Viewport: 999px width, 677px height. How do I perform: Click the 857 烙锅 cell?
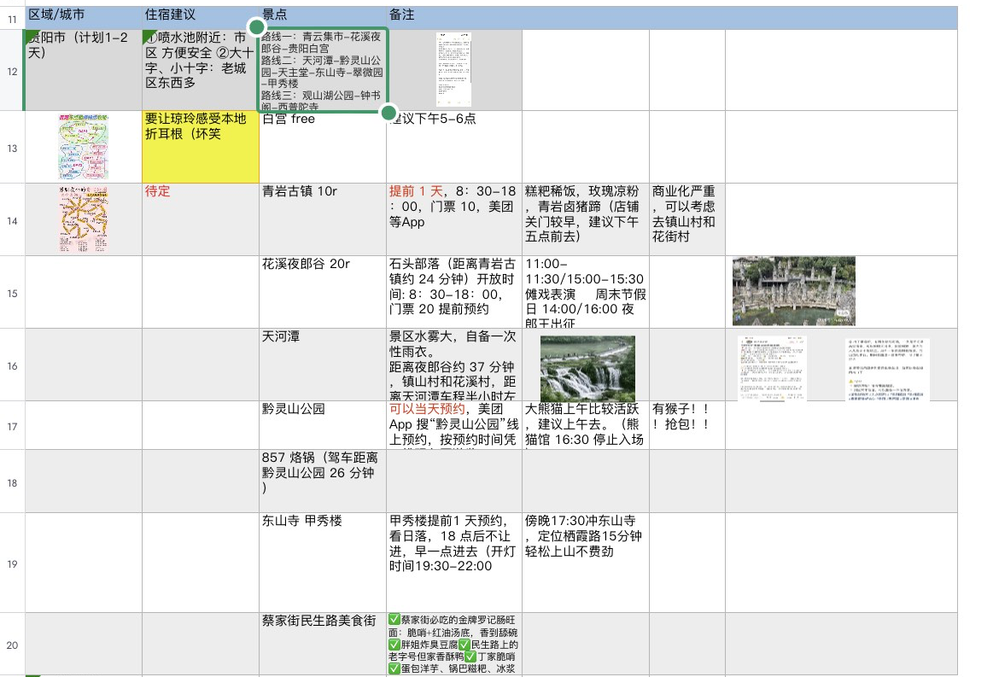(323, 481)
